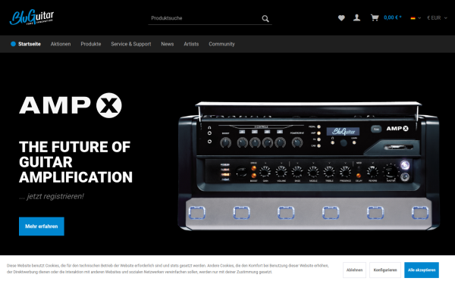The height and width of the screenshot is (284, 455).
Task: Click Konfigurieren in cookie banner
Action: tap(385, 270)
